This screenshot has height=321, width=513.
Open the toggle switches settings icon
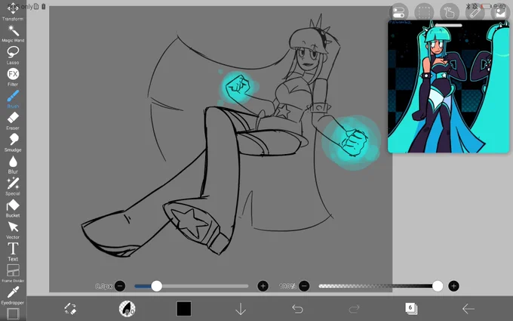pyautogui.click(x=398, y=12)
